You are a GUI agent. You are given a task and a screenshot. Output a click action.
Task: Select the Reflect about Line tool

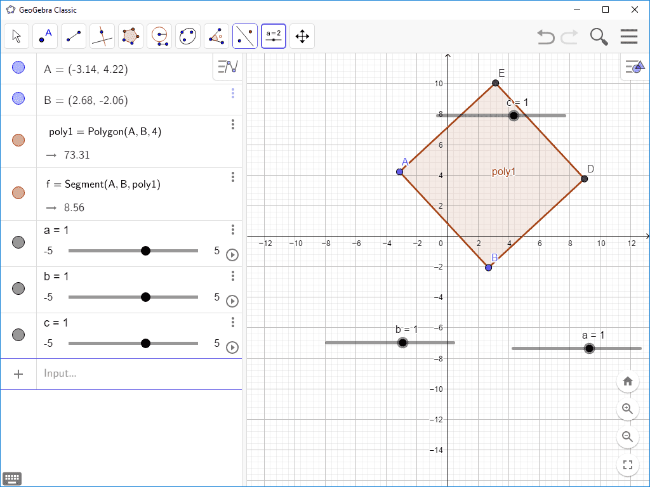[245, 36]
